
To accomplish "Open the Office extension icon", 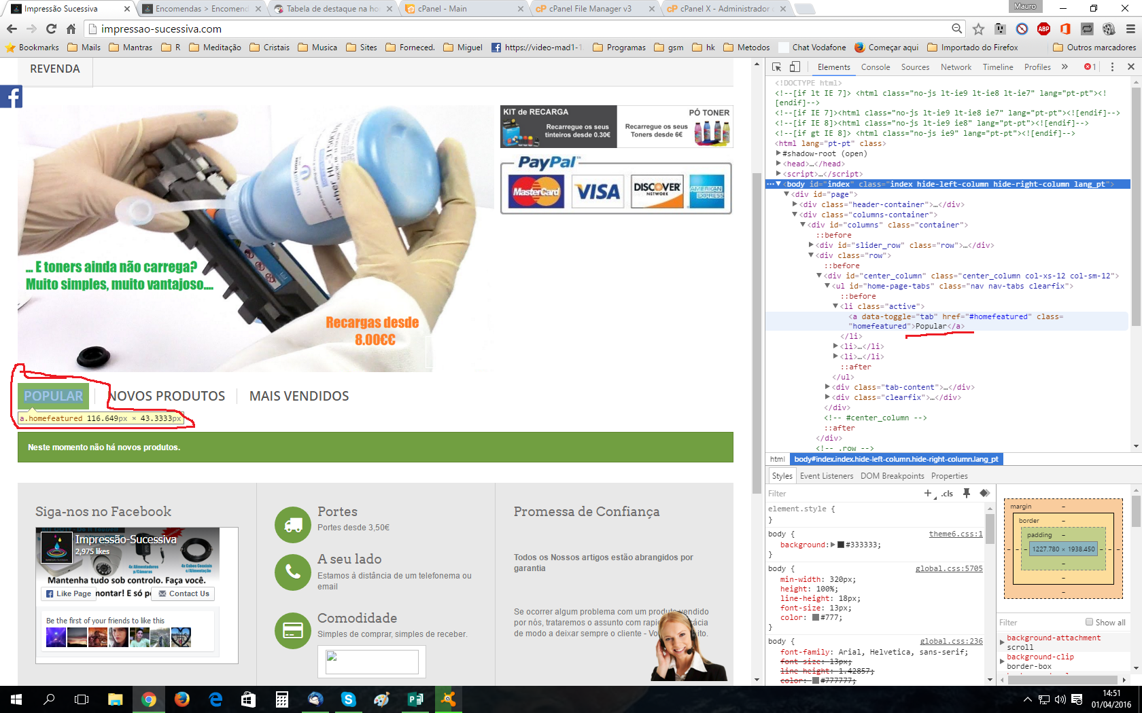I will tap(1065, 29).
